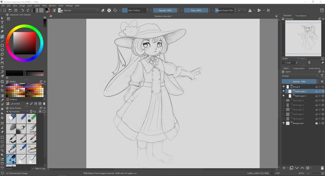Open the foreground/background color selector
325x176 pixels.
[48, 10]
